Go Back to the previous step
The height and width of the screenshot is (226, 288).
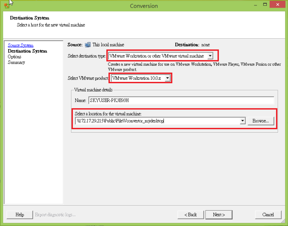click(x=191, y=215)
